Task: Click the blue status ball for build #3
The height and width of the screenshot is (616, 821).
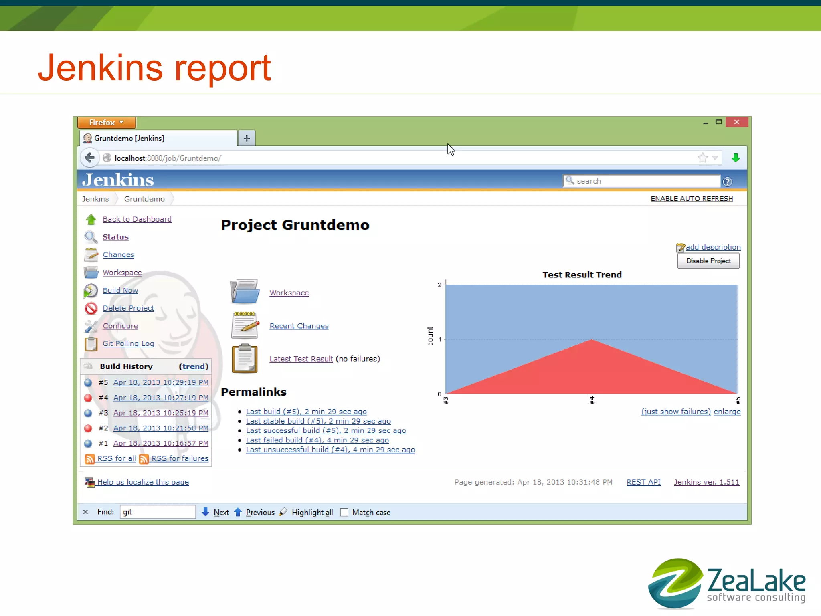Action: [88, 413]
